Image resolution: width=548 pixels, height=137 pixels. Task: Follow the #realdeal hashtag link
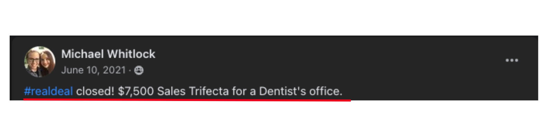click(48, 91)
